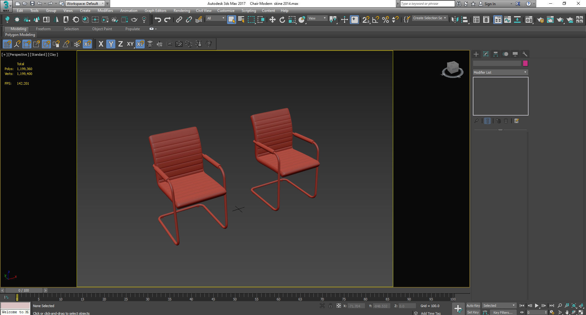Image resolution: width=586 pixels, height=315 pixels.
Task: Click the Play Animation button
Action: pos(537,306)
